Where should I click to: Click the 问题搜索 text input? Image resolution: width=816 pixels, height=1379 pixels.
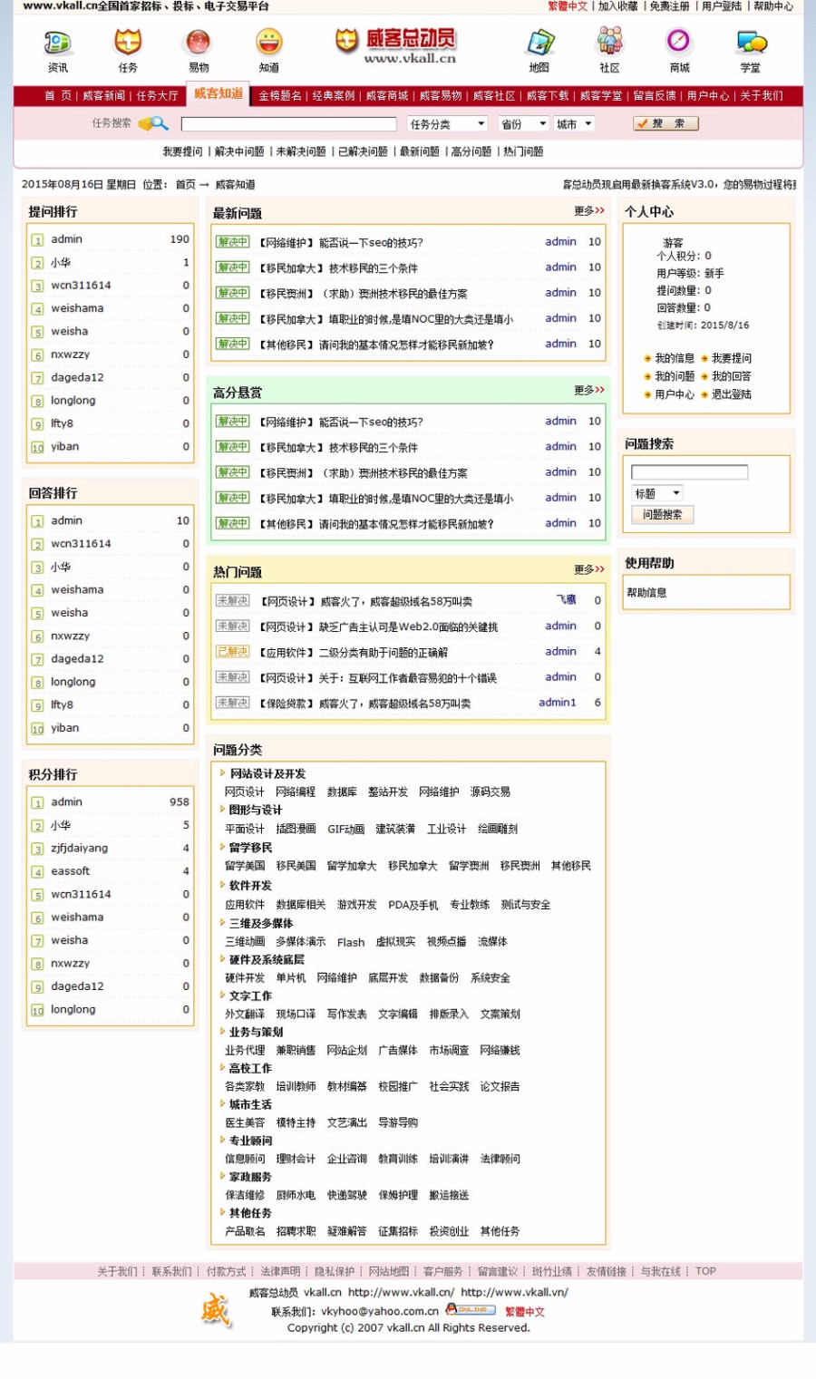pyautogui.click(x=689, y=472)
